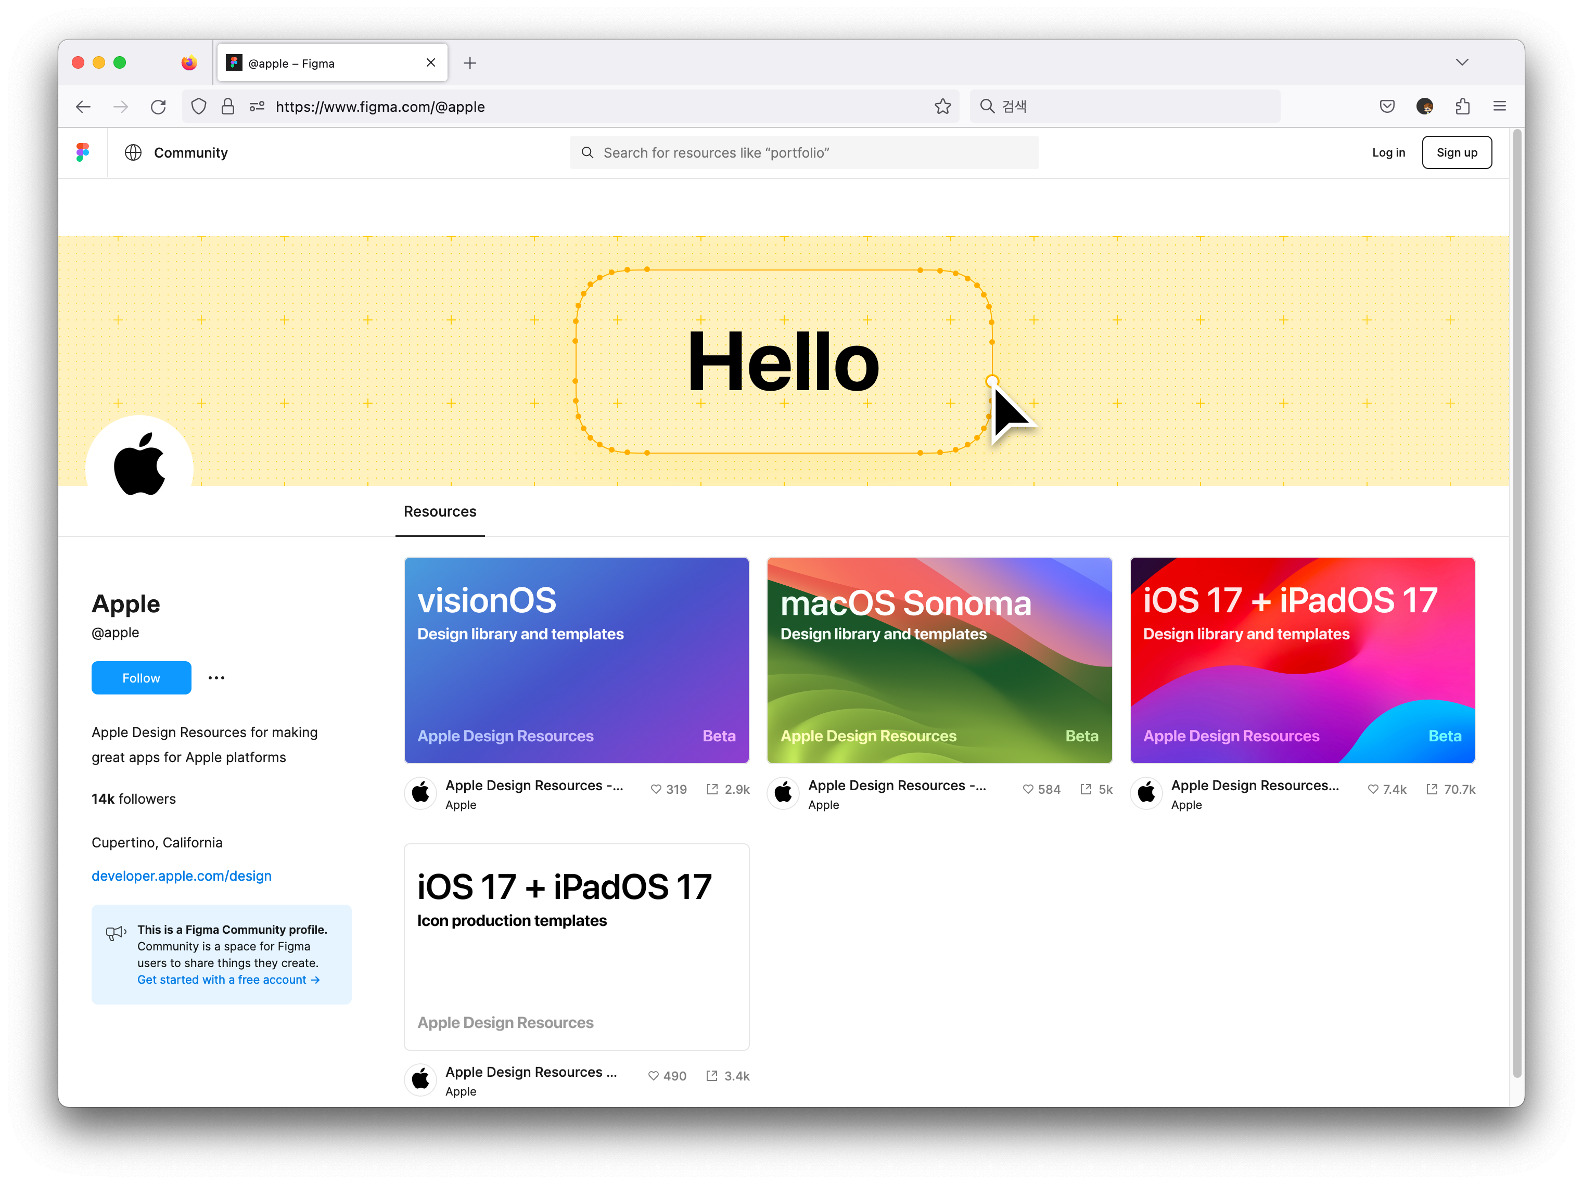Open the developer.apple.com/design link

(181, 876)
